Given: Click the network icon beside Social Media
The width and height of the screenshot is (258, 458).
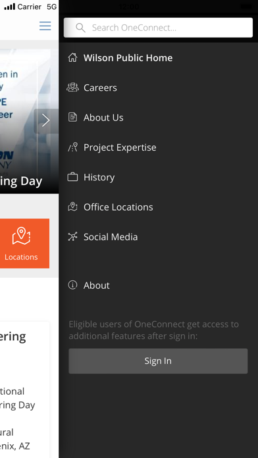Looking at the screenshot, I should pyautogui.click(x=72, y=237).
